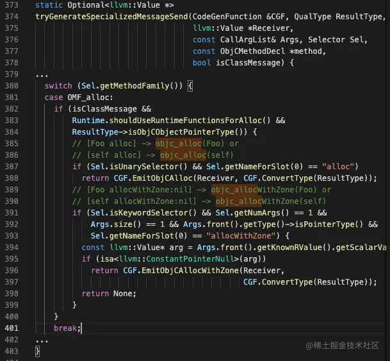The height and width of the screenshot is (361, 390).
Task: Click ellipsis on line 379
Action: [42, 76]
